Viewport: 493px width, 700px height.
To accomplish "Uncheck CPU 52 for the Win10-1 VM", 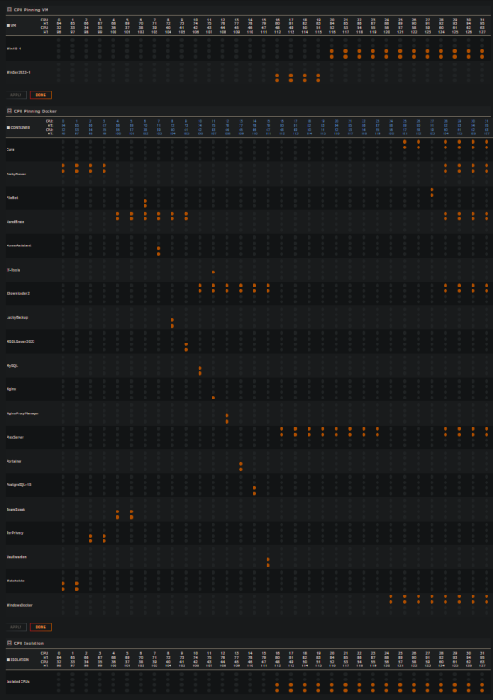I will point(332,51).
